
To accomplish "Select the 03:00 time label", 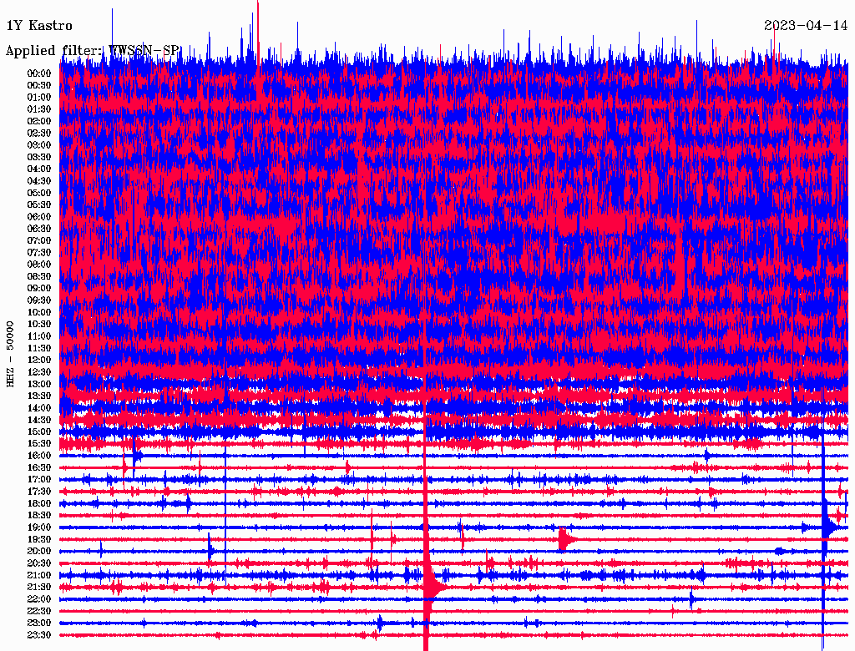I will (x=39, y=145).
